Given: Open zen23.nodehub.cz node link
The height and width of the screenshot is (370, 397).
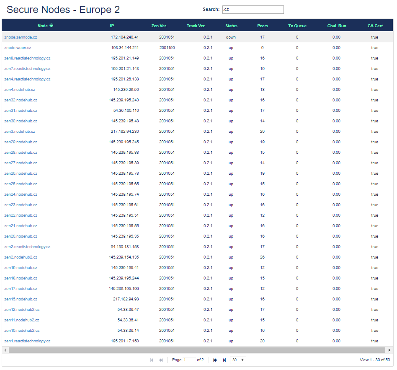Looking at the screenshot, I should (x=21, y=205).
